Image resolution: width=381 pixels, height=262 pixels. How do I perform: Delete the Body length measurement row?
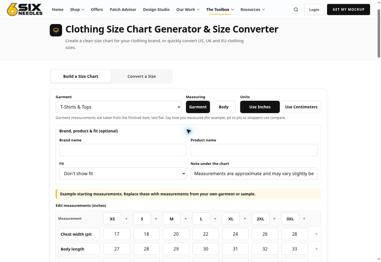point(316,249)
